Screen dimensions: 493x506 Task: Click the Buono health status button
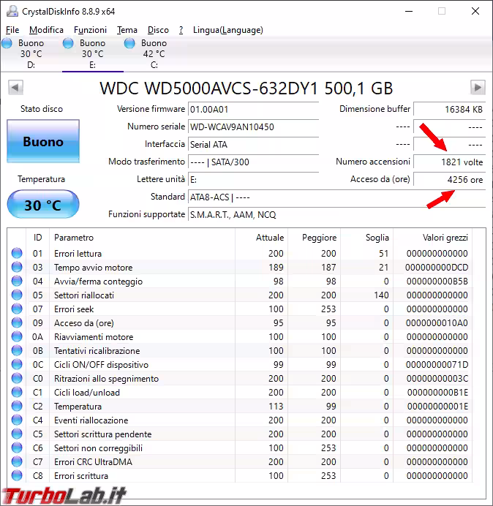point(42,142)
